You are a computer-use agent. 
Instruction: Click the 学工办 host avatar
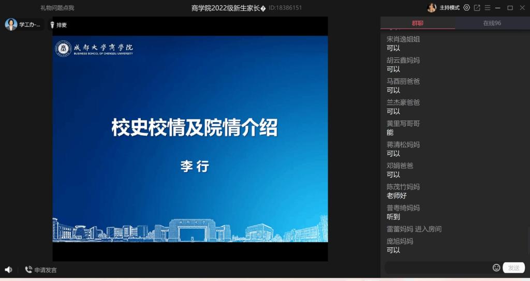[x=11, y=24]
